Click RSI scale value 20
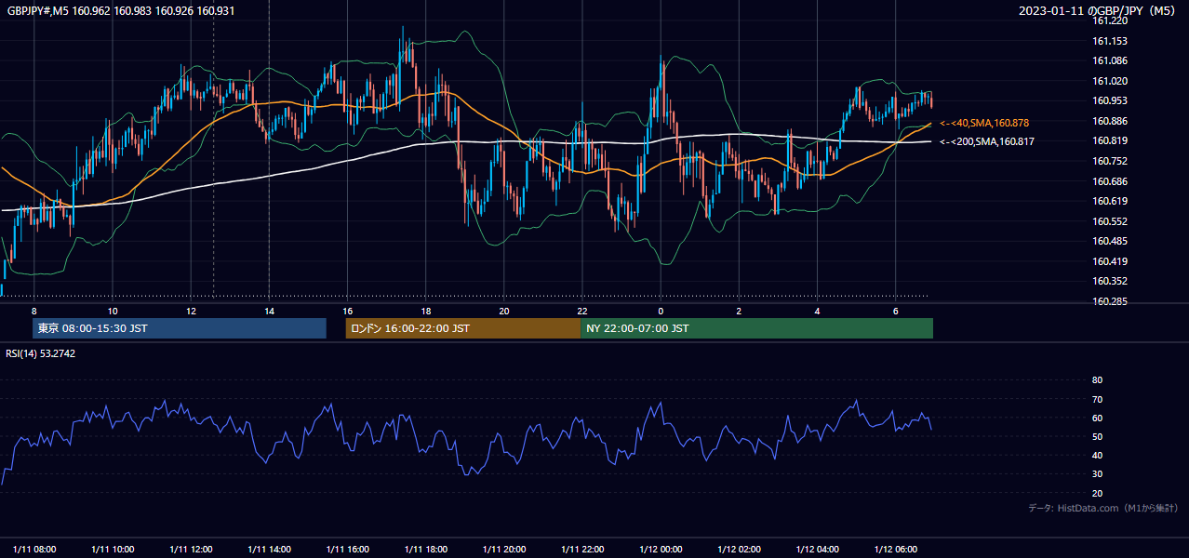1189x558 pixels. tap(1097, 493)
